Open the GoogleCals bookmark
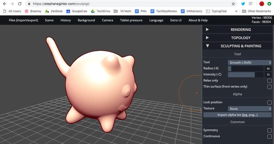 [x=77, y=11]
